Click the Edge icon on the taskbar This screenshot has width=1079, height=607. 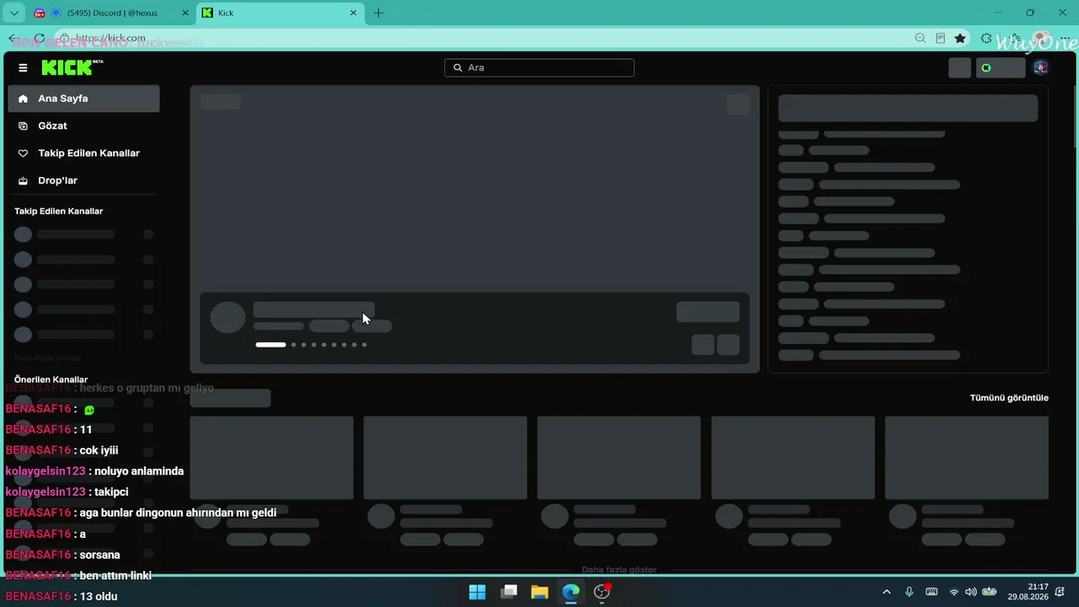pos(571,592)
